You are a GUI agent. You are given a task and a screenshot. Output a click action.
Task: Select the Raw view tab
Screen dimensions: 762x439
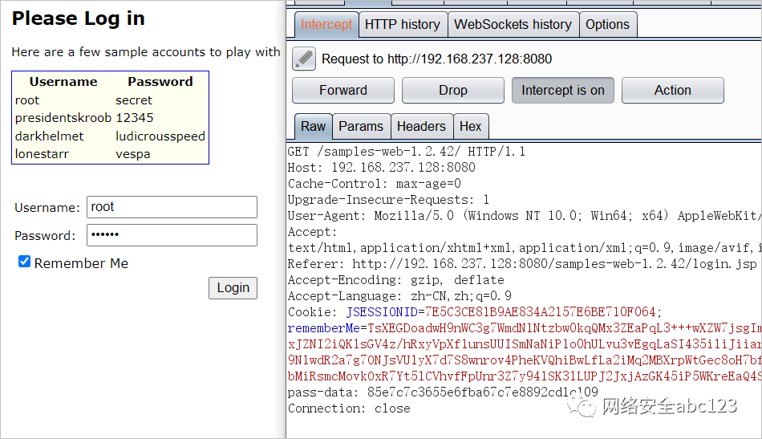(x=313, y=126)
